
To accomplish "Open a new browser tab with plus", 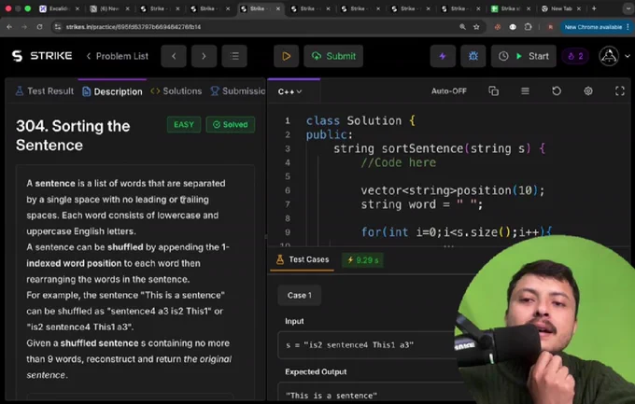I will [594, 8].
